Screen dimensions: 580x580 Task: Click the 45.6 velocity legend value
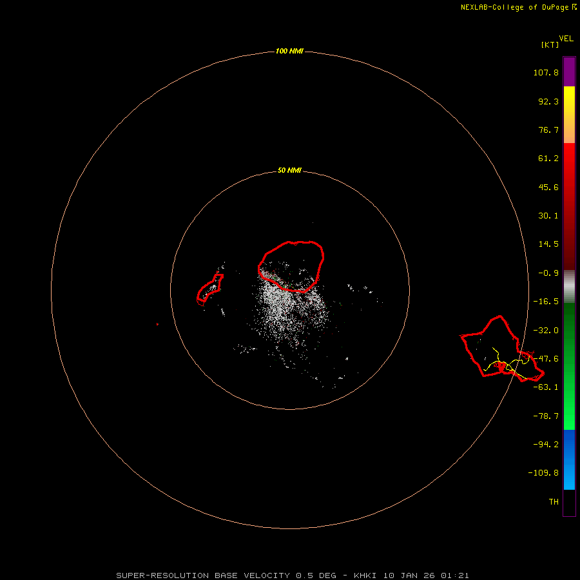[548, 187]
